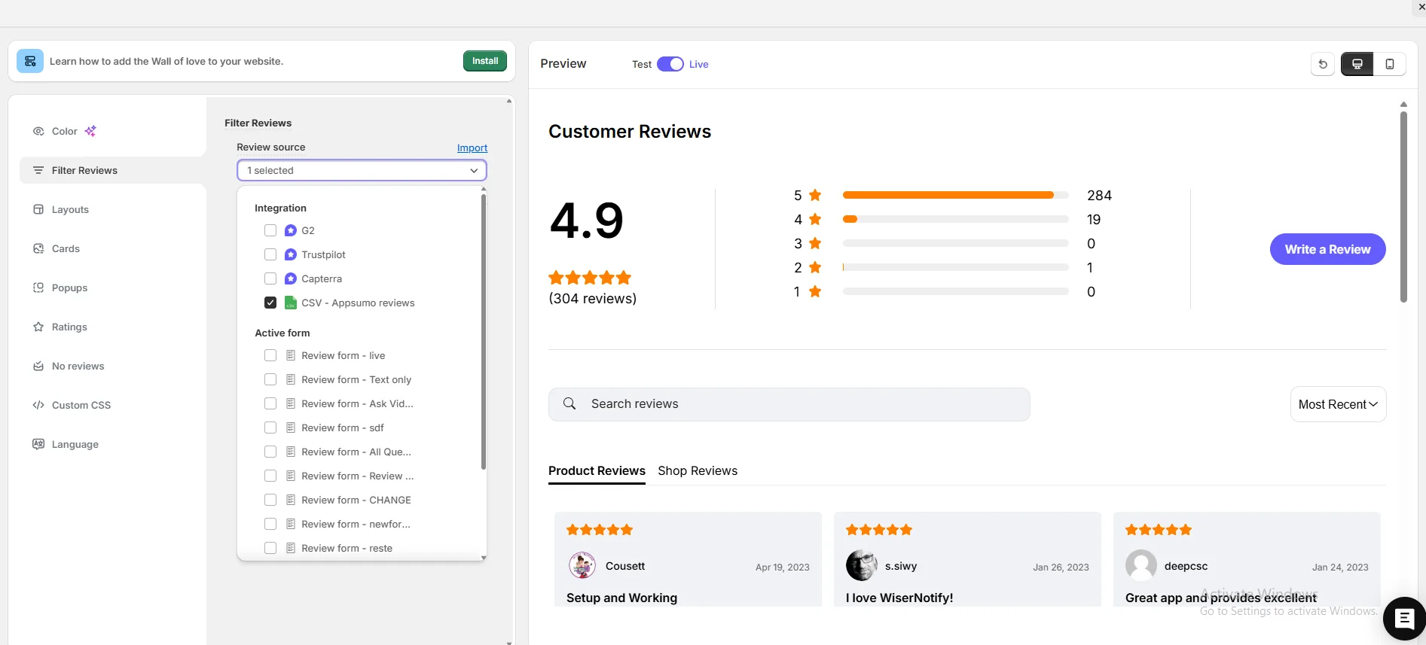Switch to mobile preview icon
Image resolution: width=1426 pixels, height=645 pixels.
(1390, 64)
